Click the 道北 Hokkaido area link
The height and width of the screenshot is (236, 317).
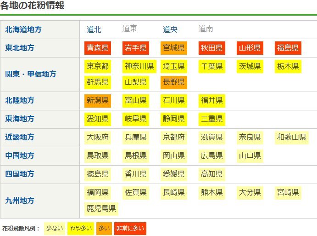[94, 29]
